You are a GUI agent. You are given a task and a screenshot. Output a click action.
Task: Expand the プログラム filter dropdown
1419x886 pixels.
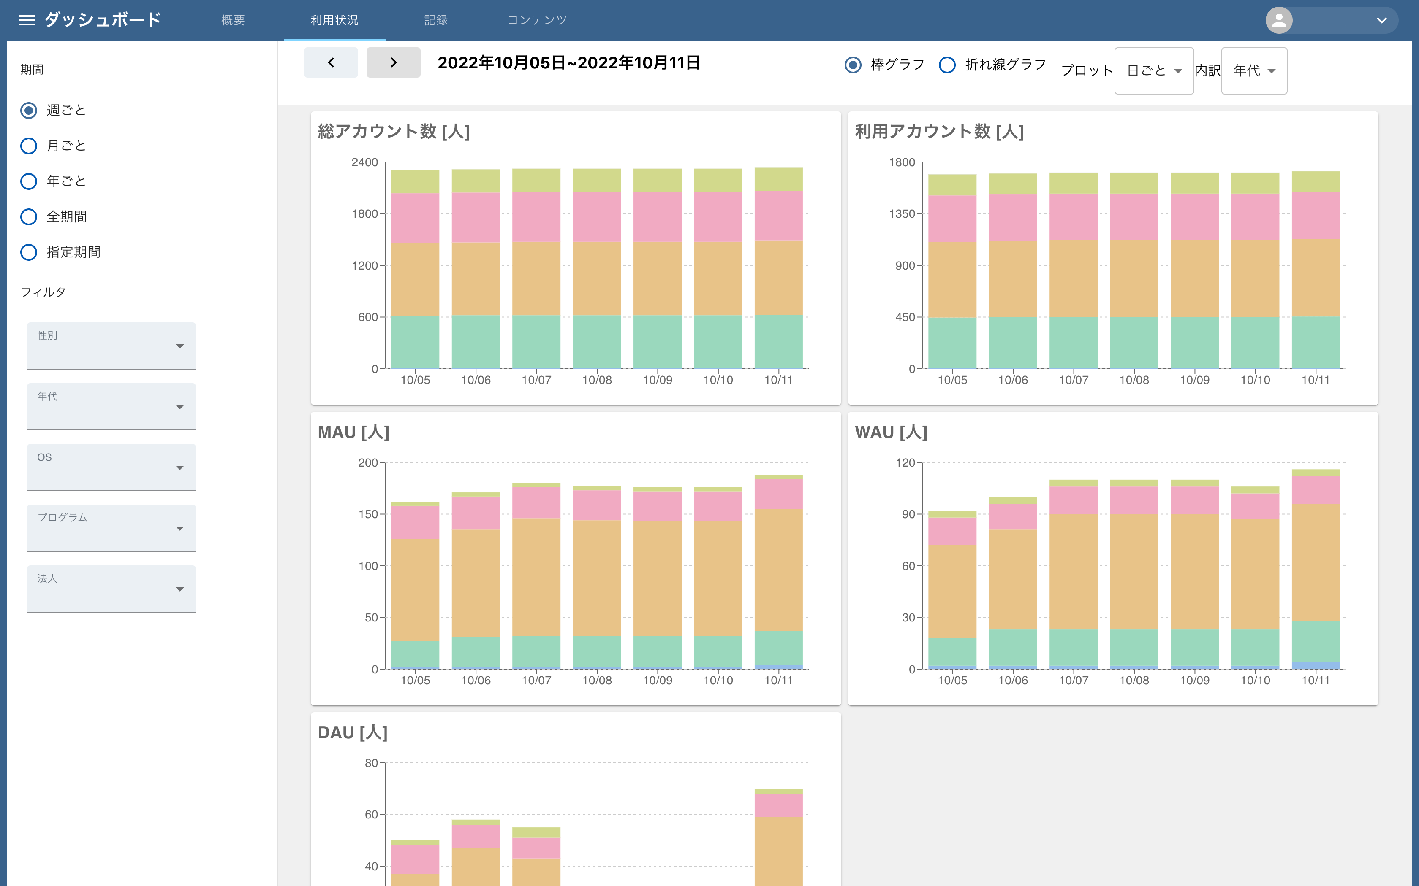click(111, 527)
